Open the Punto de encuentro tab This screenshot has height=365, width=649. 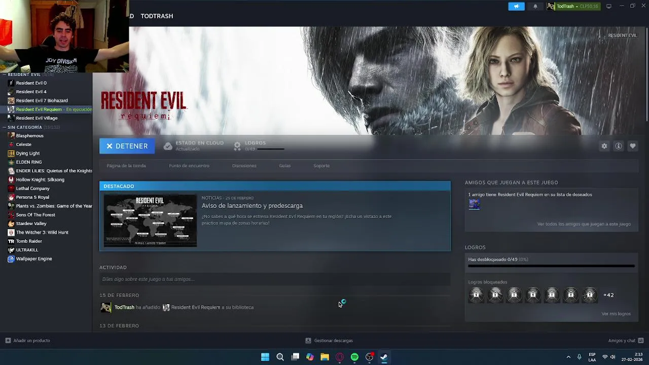pos(189,166)
